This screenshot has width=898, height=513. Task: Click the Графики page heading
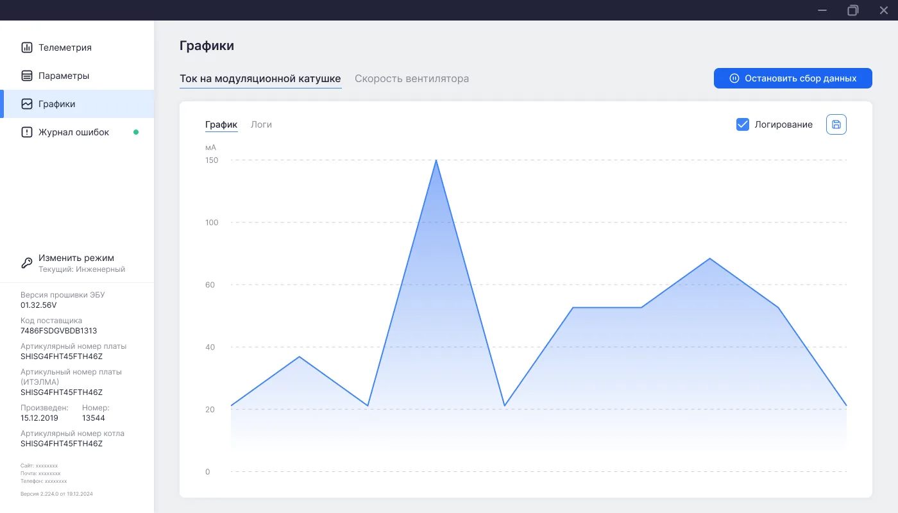click(x=207, y=46)
